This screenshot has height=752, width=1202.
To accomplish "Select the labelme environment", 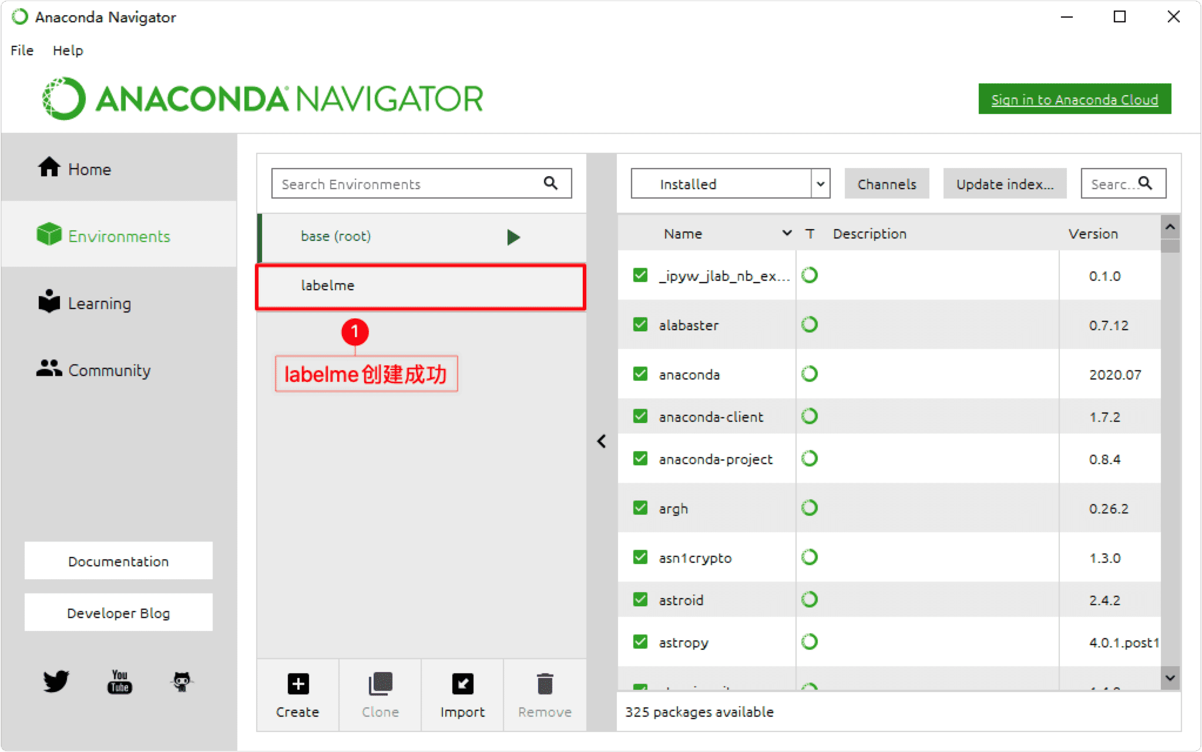I will tap(421, 286).
